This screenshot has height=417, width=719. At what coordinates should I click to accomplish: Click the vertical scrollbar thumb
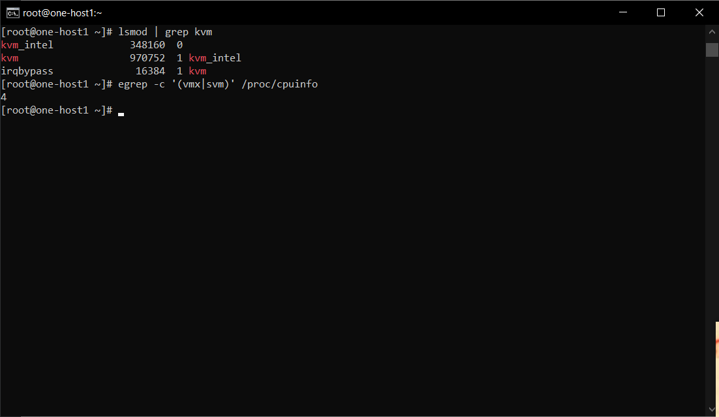[x=712, y=50]
